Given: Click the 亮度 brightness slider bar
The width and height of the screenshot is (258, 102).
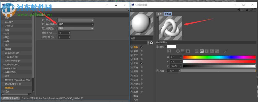Looking at the screenshot, I should [218, 71].
